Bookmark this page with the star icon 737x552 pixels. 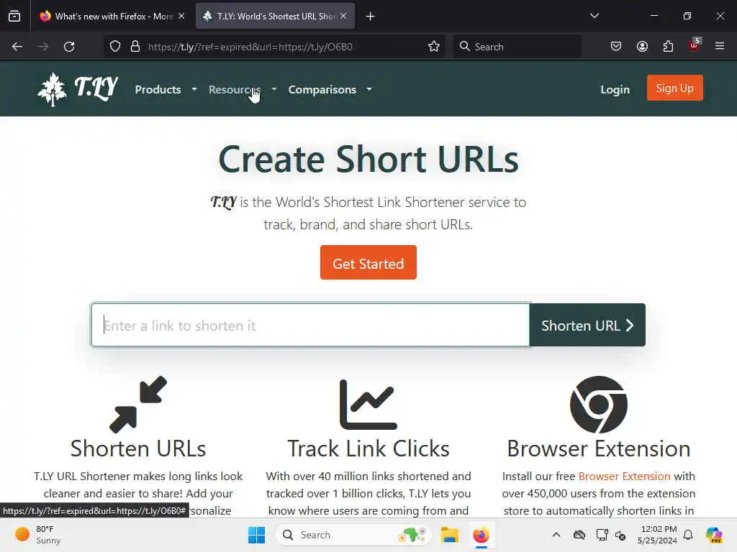(x=434, y=47)
